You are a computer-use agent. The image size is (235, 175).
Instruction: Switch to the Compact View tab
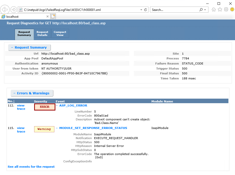click(60, 34)
